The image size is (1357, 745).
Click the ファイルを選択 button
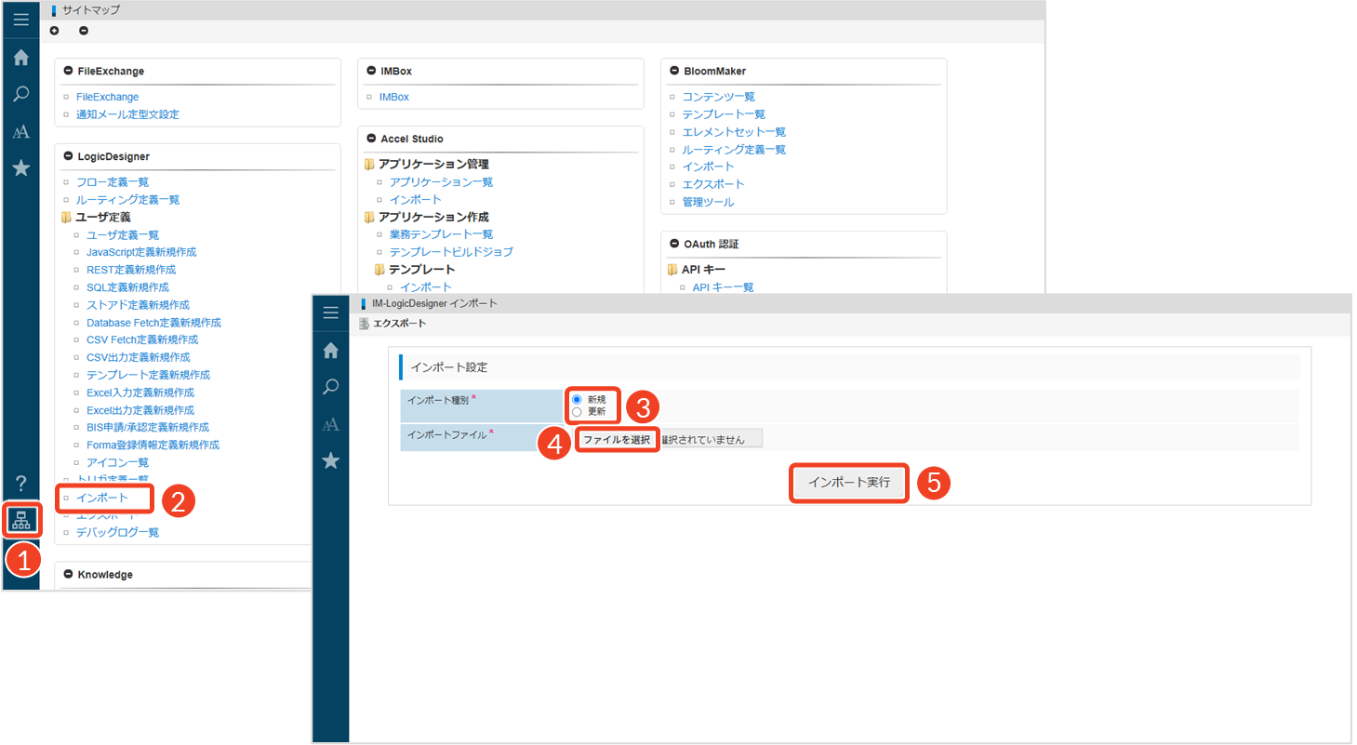[x=617, y=439]
